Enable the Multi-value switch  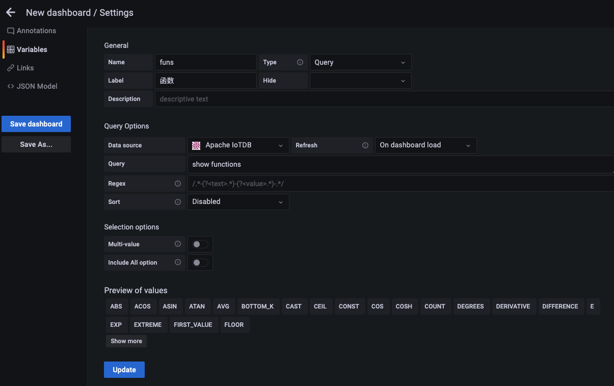(x=200, y=244)
